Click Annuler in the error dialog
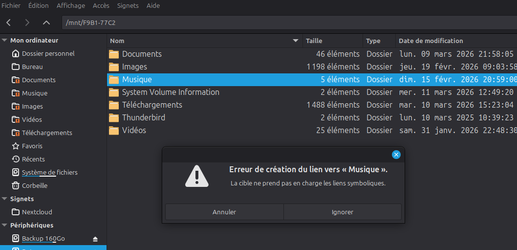The height and width of the screenshot is (250, 517). [224, 212]
